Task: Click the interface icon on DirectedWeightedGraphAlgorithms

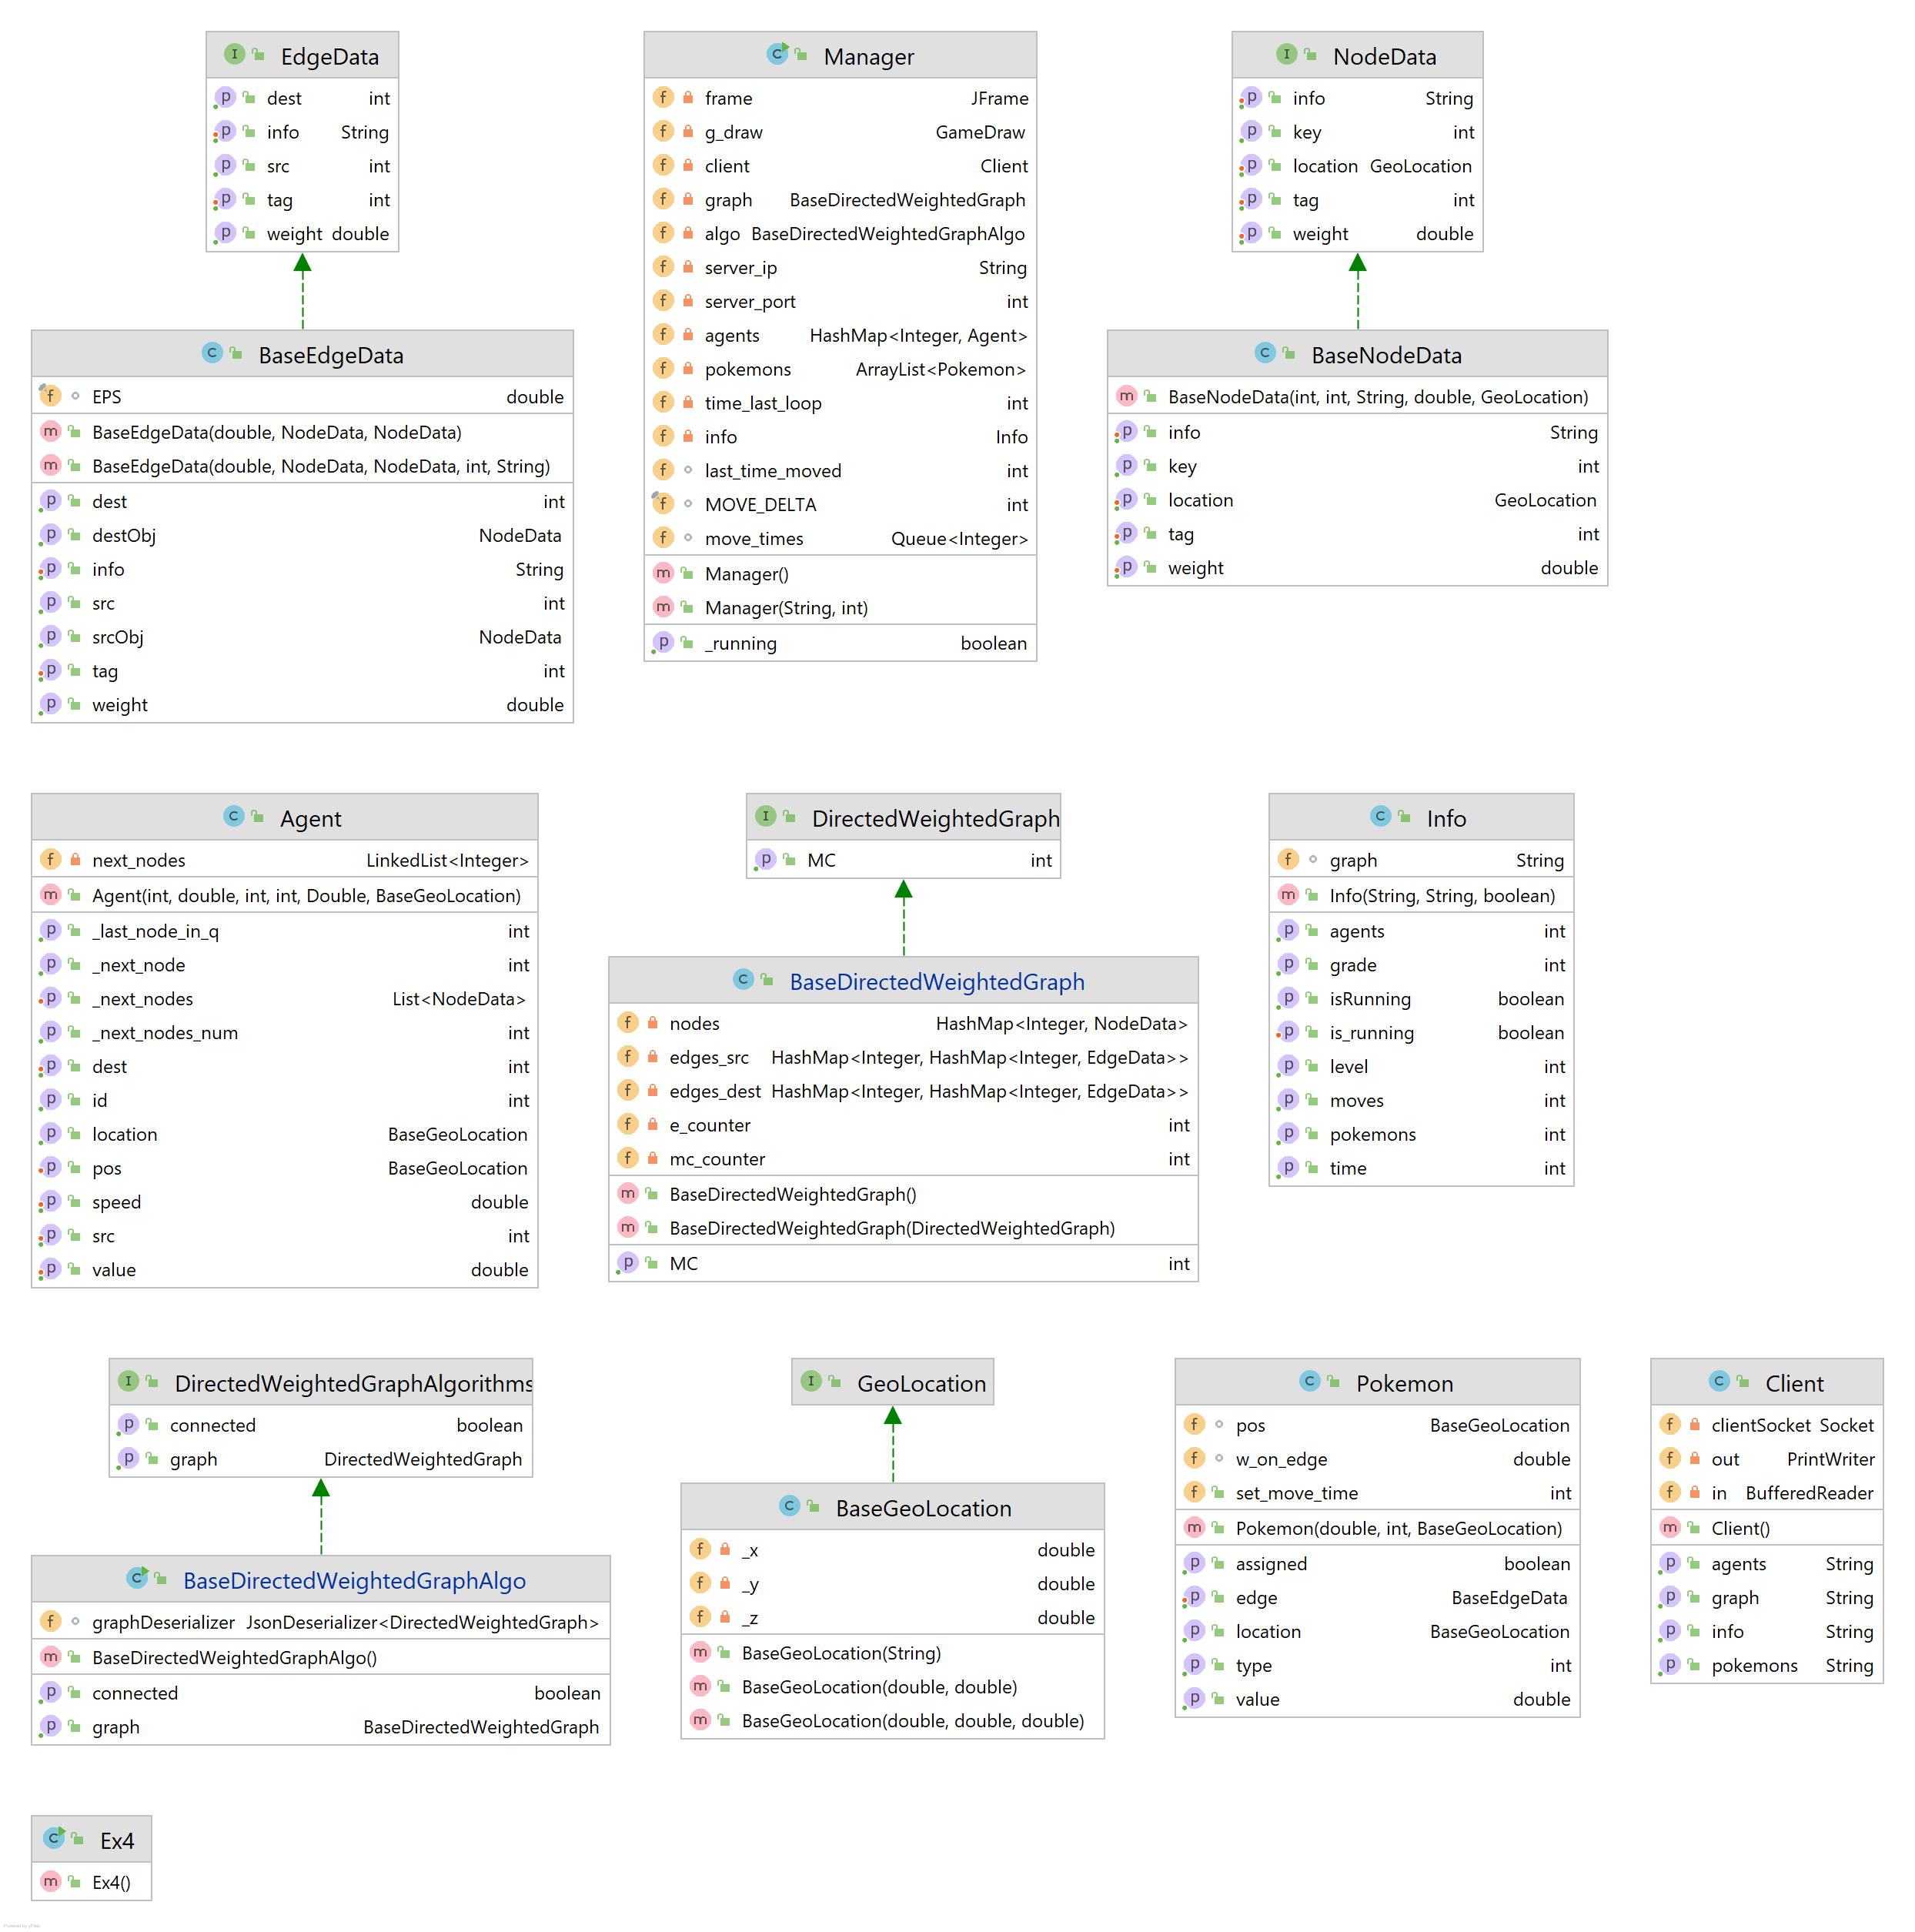Action: (129, 1381)
